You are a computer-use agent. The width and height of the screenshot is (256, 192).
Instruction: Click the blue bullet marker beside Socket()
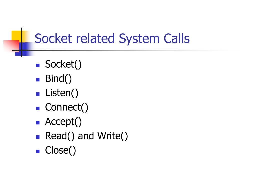[38, 65]
